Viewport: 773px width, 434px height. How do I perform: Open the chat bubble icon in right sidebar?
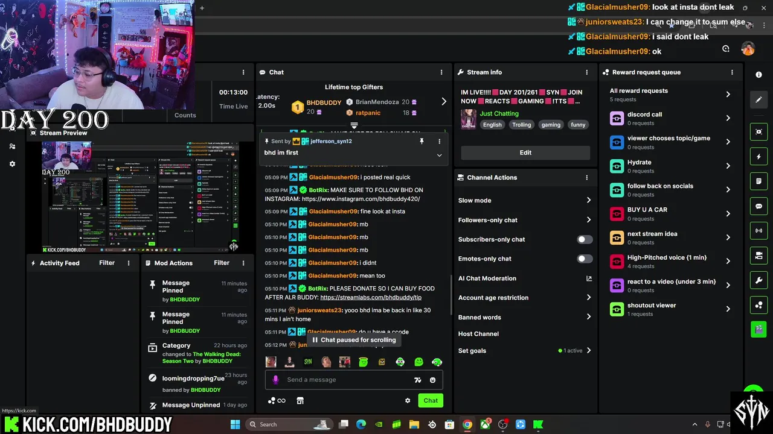[x=759, y=206]
